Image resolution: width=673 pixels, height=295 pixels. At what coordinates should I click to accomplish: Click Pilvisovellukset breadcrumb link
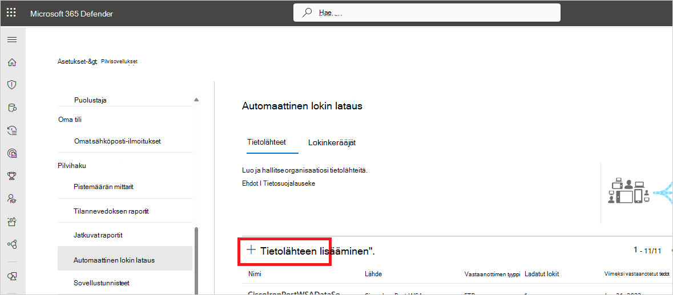(119, 62)
